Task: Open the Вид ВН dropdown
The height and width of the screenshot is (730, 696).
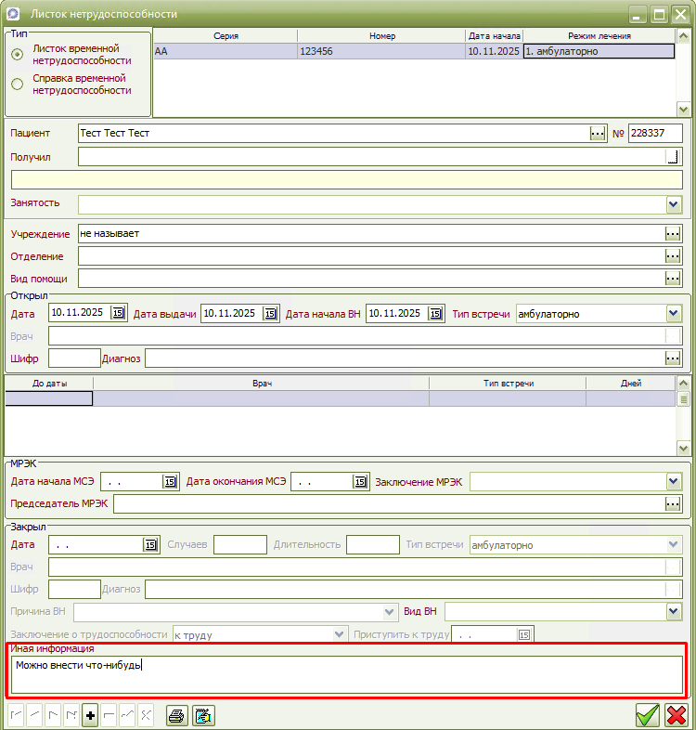Action: point(674,611)
